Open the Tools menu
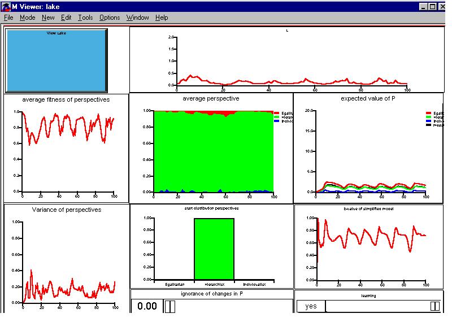The image size is (452, 322). tap(85, 18)
